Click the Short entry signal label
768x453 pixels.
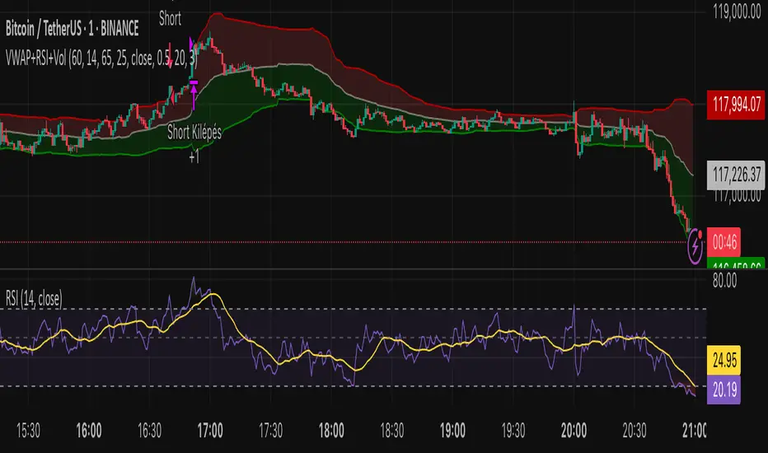(x=170, y=19)
